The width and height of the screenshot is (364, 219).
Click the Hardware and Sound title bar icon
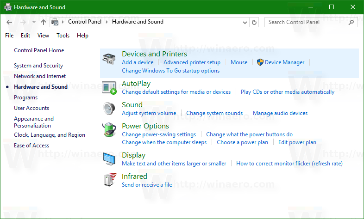pyautogui.click(x=8, y=7)
